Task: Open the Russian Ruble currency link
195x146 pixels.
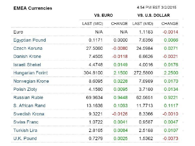Action: 28,97
